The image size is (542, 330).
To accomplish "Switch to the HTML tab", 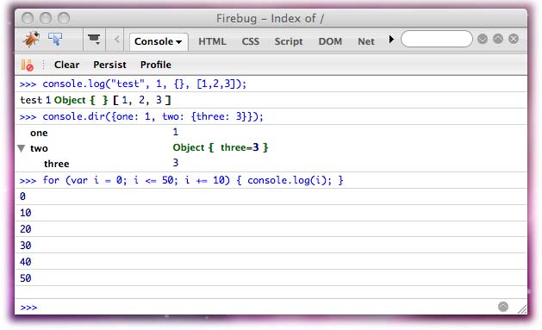I will click(212, 41).
